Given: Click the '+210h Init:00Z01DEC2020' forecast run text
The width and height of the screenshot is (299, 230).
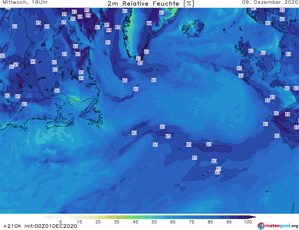Looking at the screenshot, I should [x=40, y=226].
